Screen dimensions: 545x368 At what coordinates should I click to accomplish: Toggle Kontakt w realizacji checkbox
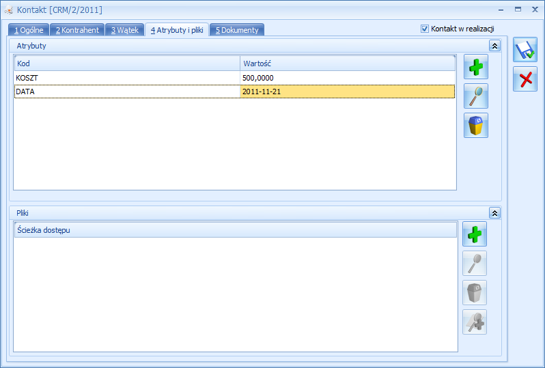pos(424,29)
